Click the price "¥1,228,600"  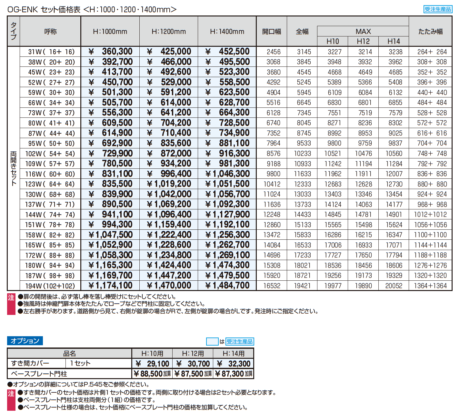pos(169,245)
